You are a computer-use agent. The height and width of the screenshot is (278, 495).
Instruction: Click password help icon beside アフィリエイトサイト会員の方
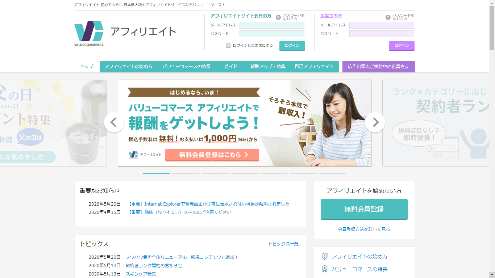click(x=278, y=17)
